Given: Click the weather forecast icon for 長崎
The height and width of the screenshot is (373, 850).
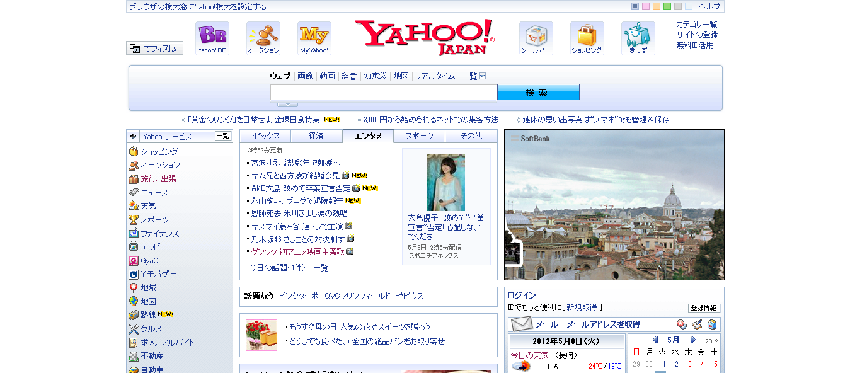Looking at the screenshot, I should 520,366.
